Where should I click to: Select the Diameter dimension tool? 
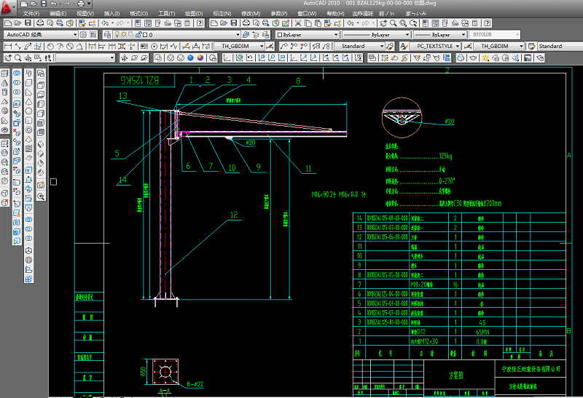(x=69, y=46)
